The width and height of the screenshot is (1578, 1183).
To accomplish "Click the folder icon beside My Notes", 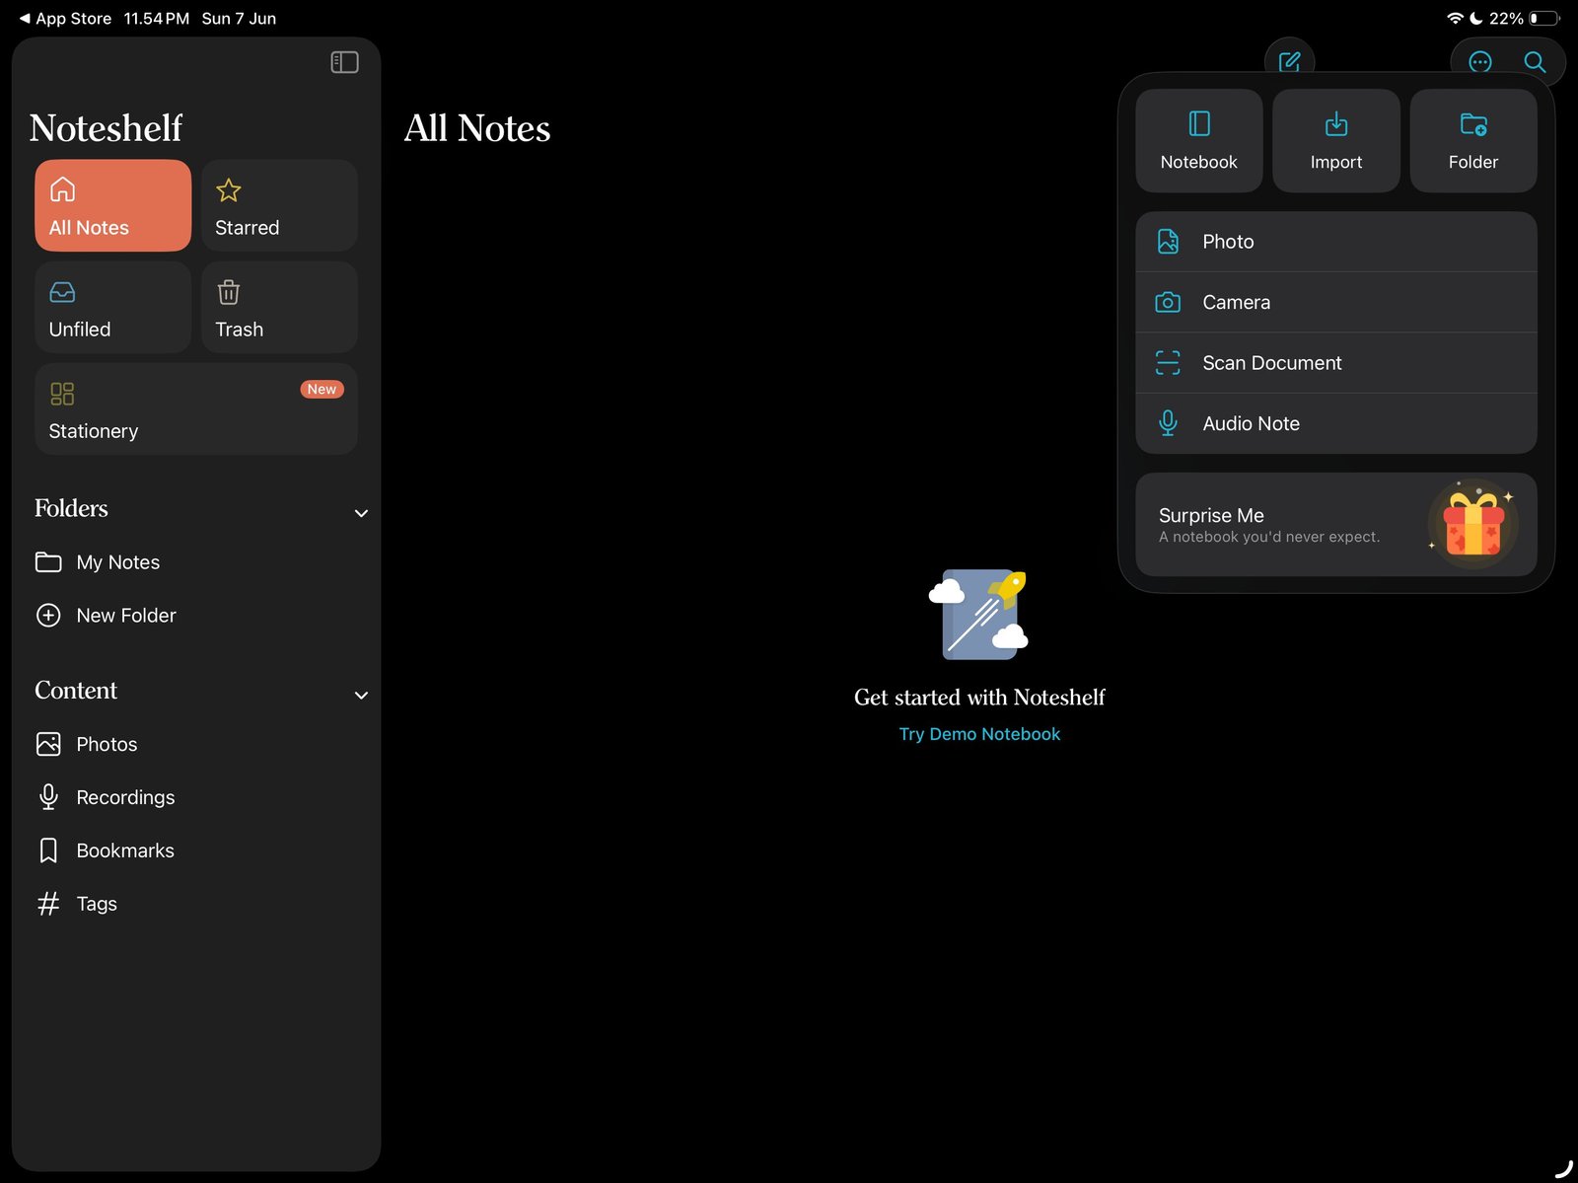I will [x=48, y=562].
